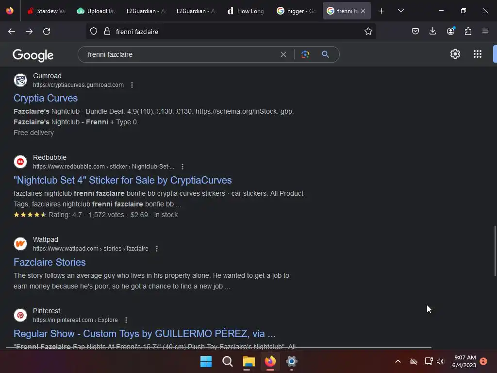Image resolution: width=497 pixels, height=373 pixels.
Task: Show hidden system tray icons
Action: coord(398,361)
